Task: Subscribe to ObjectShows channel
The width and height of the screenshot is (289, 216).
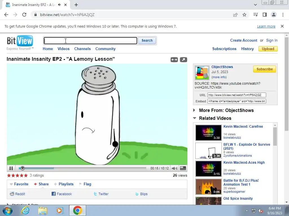Action: pos(264,69)
